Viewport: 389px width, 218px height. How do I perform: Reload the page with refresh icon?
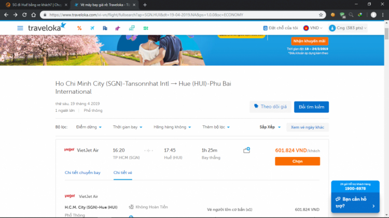pos(24,15)
